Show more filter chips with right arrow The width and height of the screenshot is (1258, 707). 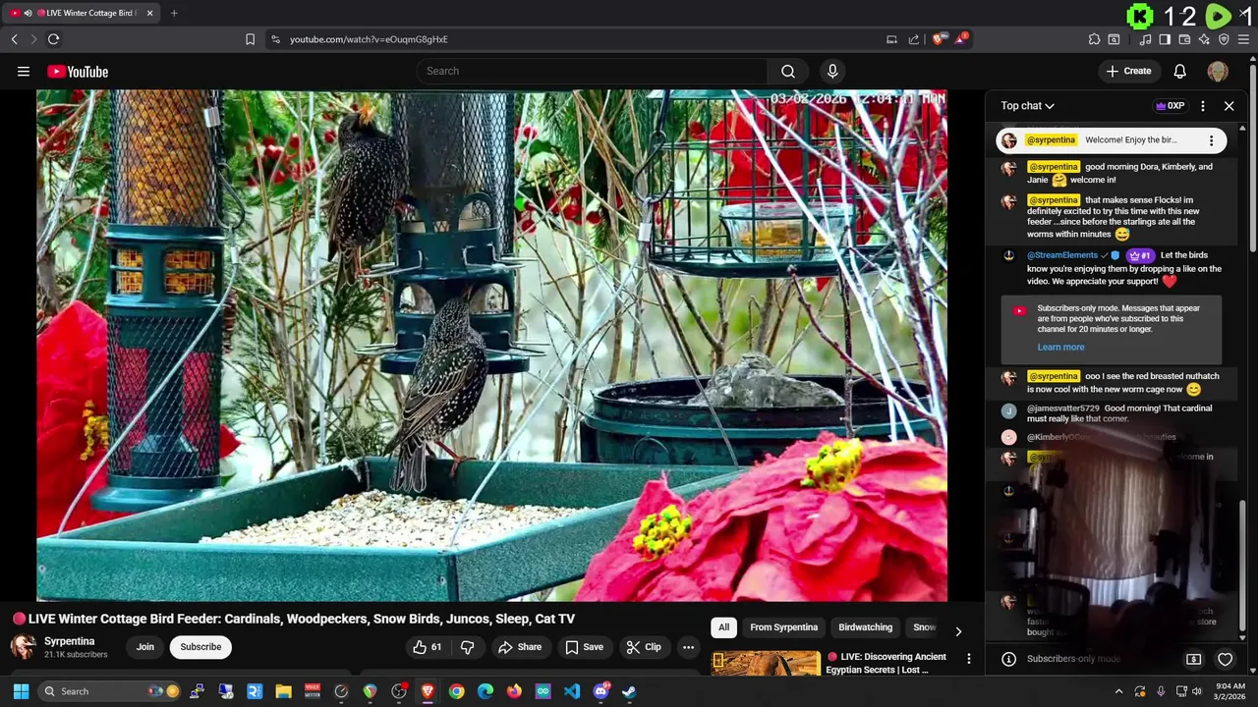958,630
